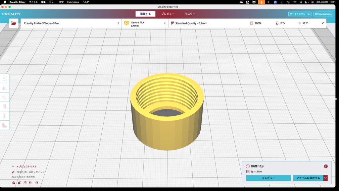Open the ファイル menu
The height and width of the screenshot is (191, 339).
33,2
